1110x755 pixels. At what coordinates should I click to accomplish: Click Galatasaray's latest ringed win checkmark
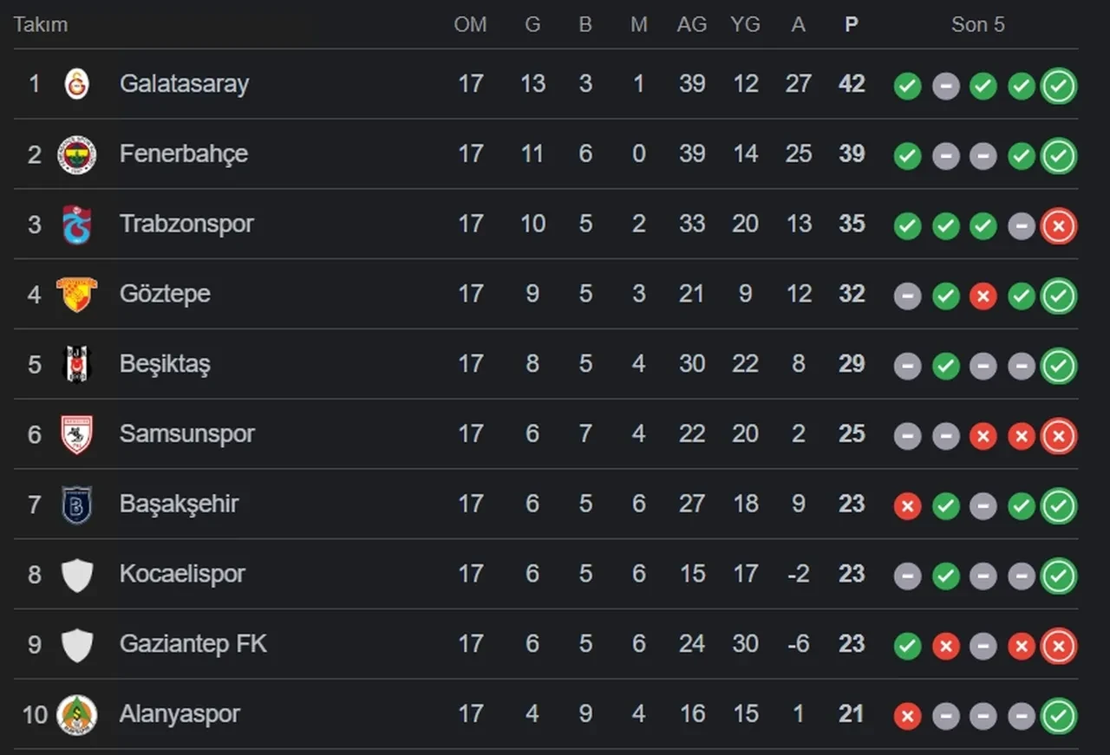[1059, 86]
